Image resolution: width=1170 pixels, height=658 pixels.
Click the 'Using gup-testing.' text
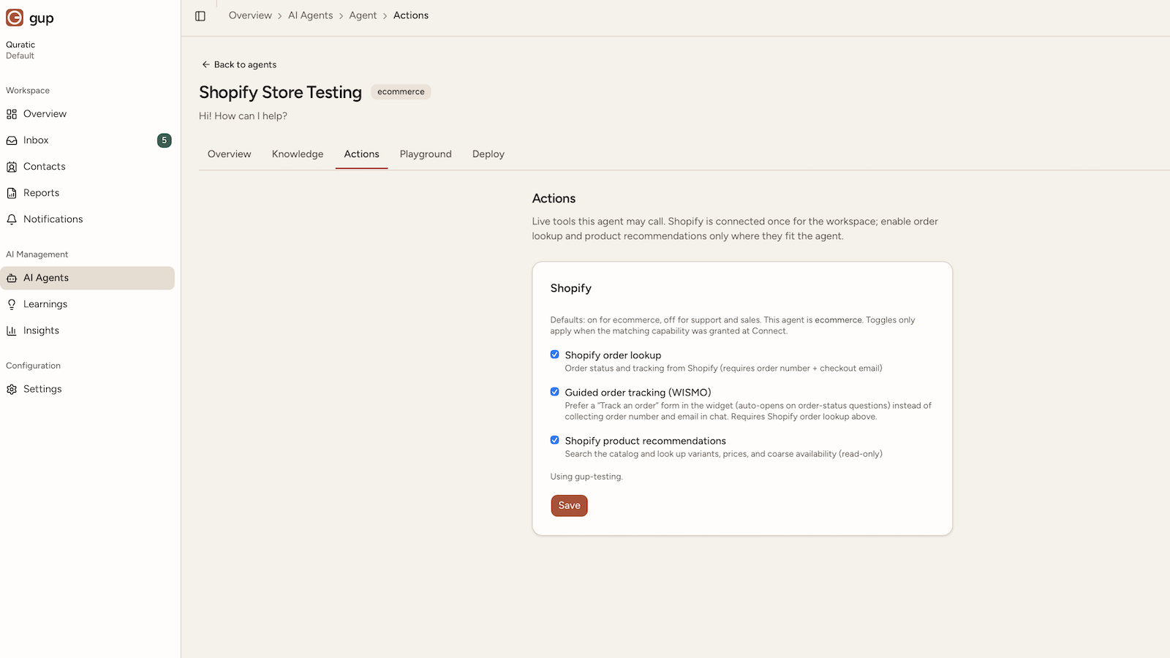point(586,477)
